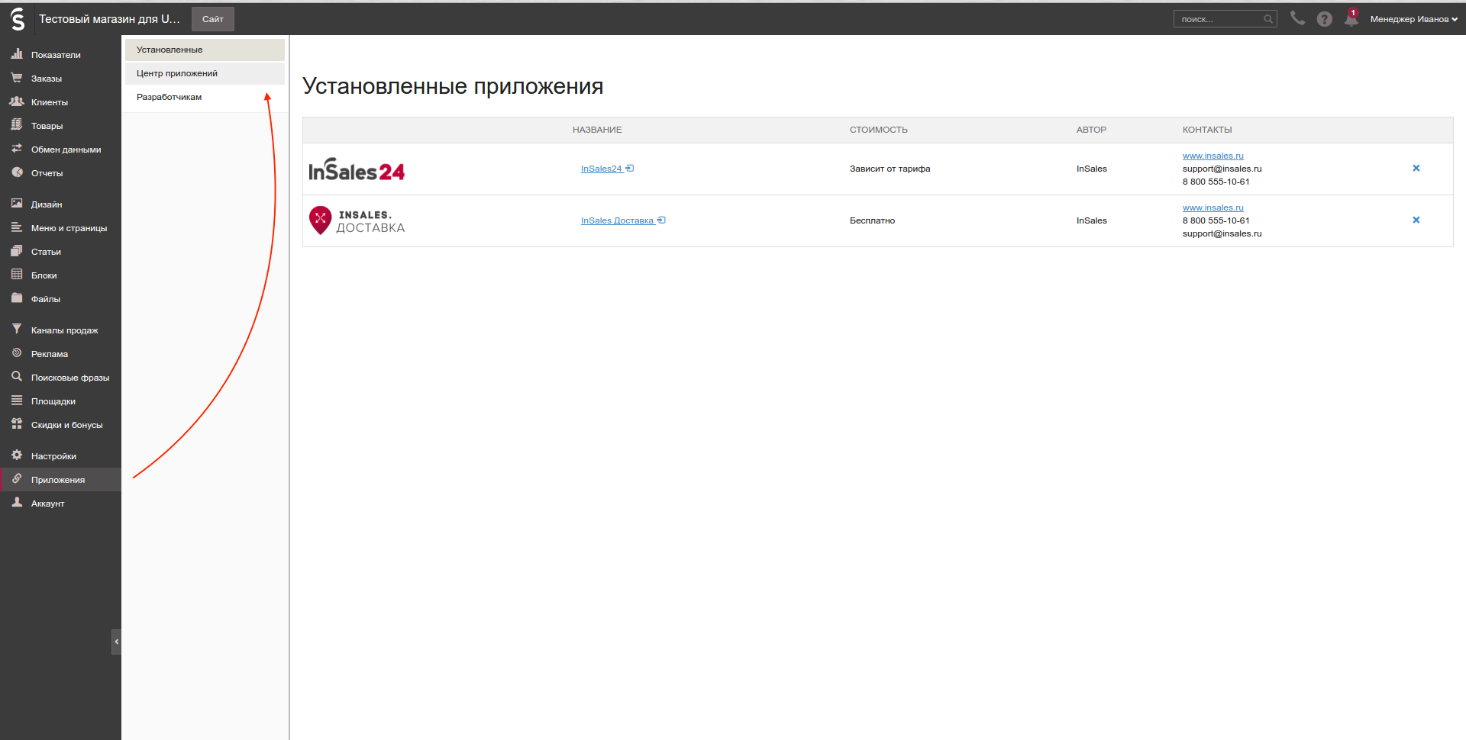The width and height of the screenshot is (1466, 740).
Task: Open the InSales24 app link
Action: [607, 169]
